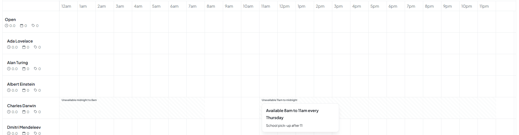Click the 'School pick-up after 11' note
519x135 pixels.
284,126
